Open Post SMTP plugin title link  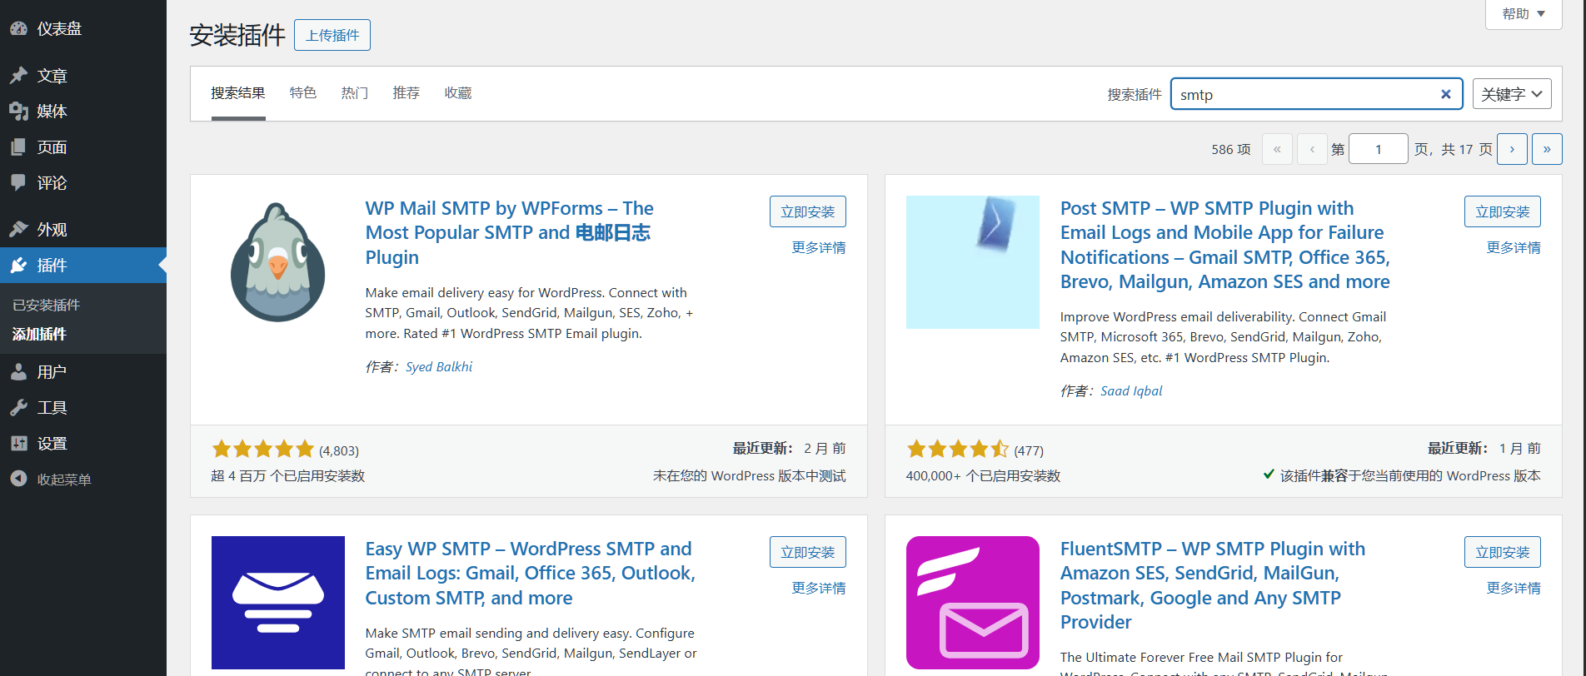[1224, 245]
